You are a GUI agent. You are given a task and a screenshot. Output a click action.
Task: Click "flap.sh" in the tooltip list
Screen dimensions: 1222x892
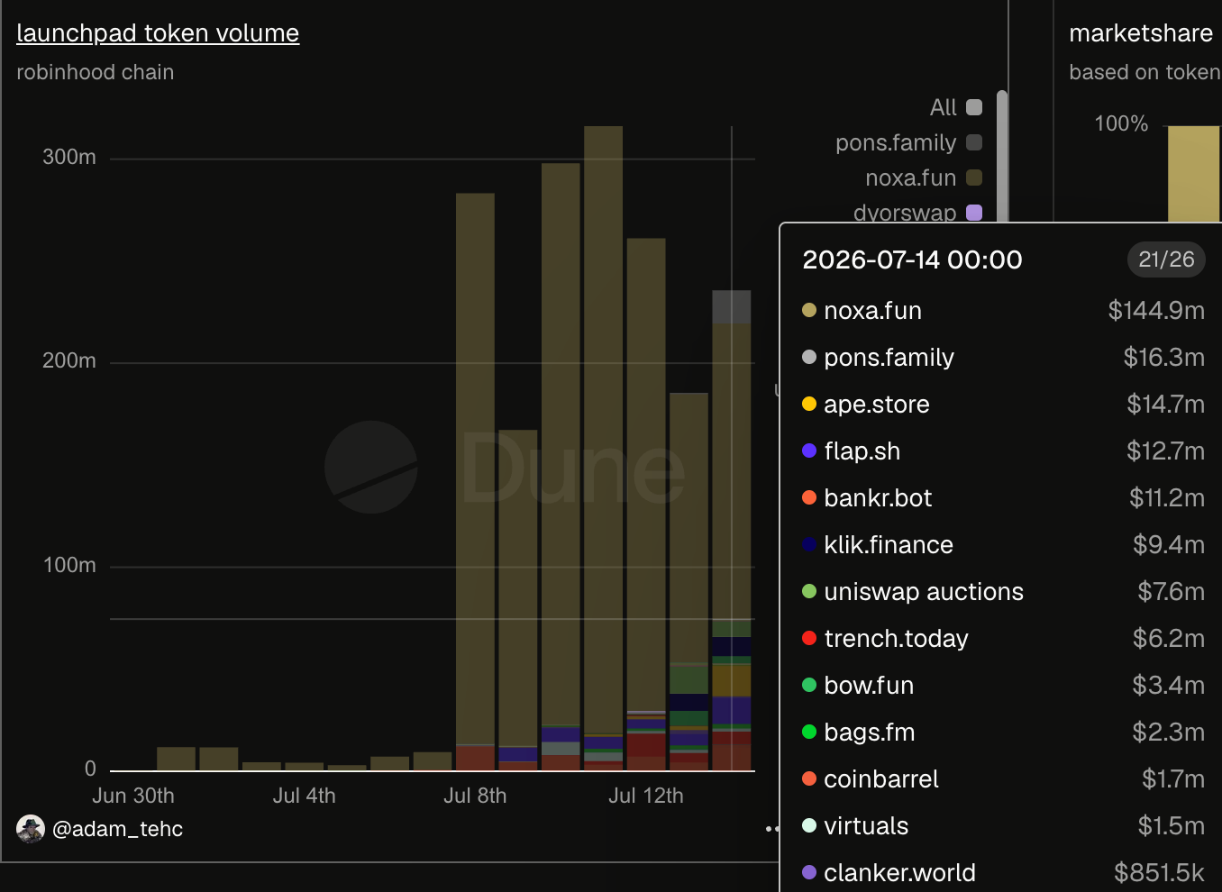pyautogui.click(x=862, y=451)
